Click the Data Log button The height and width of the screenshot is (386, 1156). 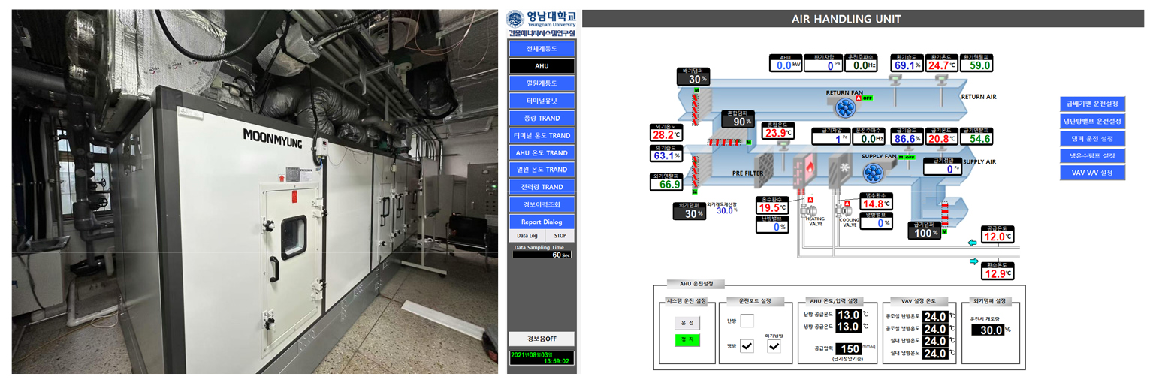(x=527, y=236)
